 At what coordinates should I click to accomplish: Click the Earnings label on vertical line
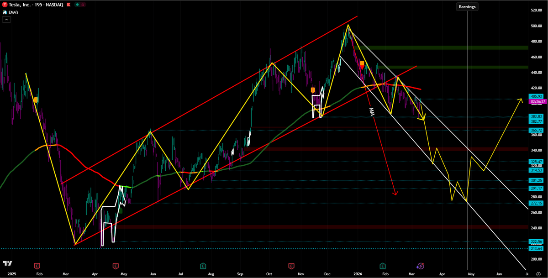[x=468, y=7]
